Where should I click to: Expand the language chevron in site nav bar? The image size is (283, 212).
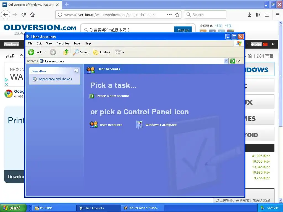pos(273,44)
